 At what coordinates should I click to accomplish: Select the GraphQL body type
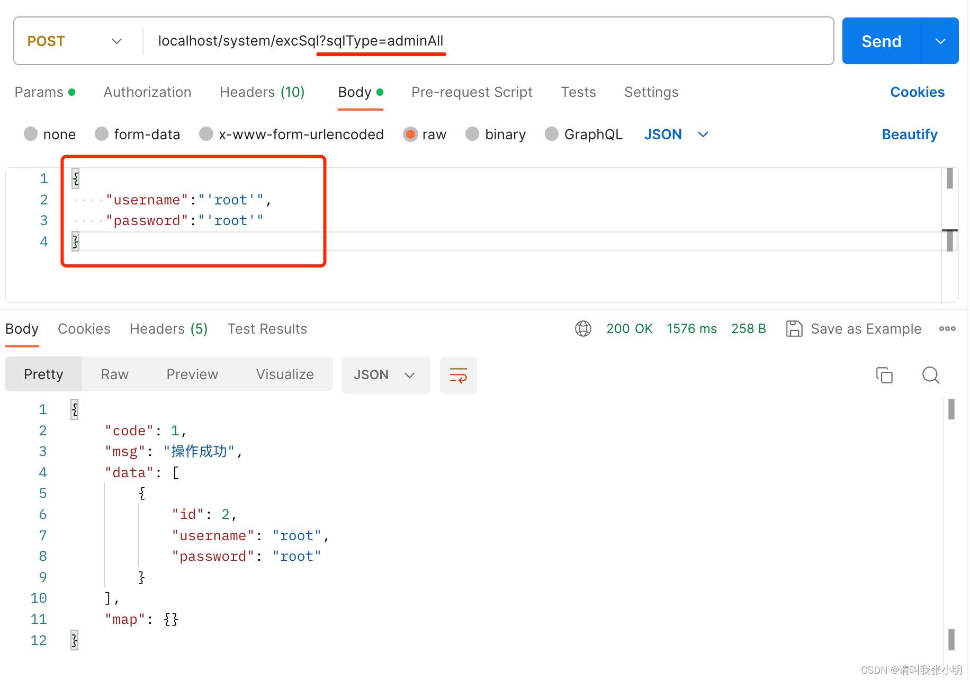pyautogui.click(x=583, y=135)
